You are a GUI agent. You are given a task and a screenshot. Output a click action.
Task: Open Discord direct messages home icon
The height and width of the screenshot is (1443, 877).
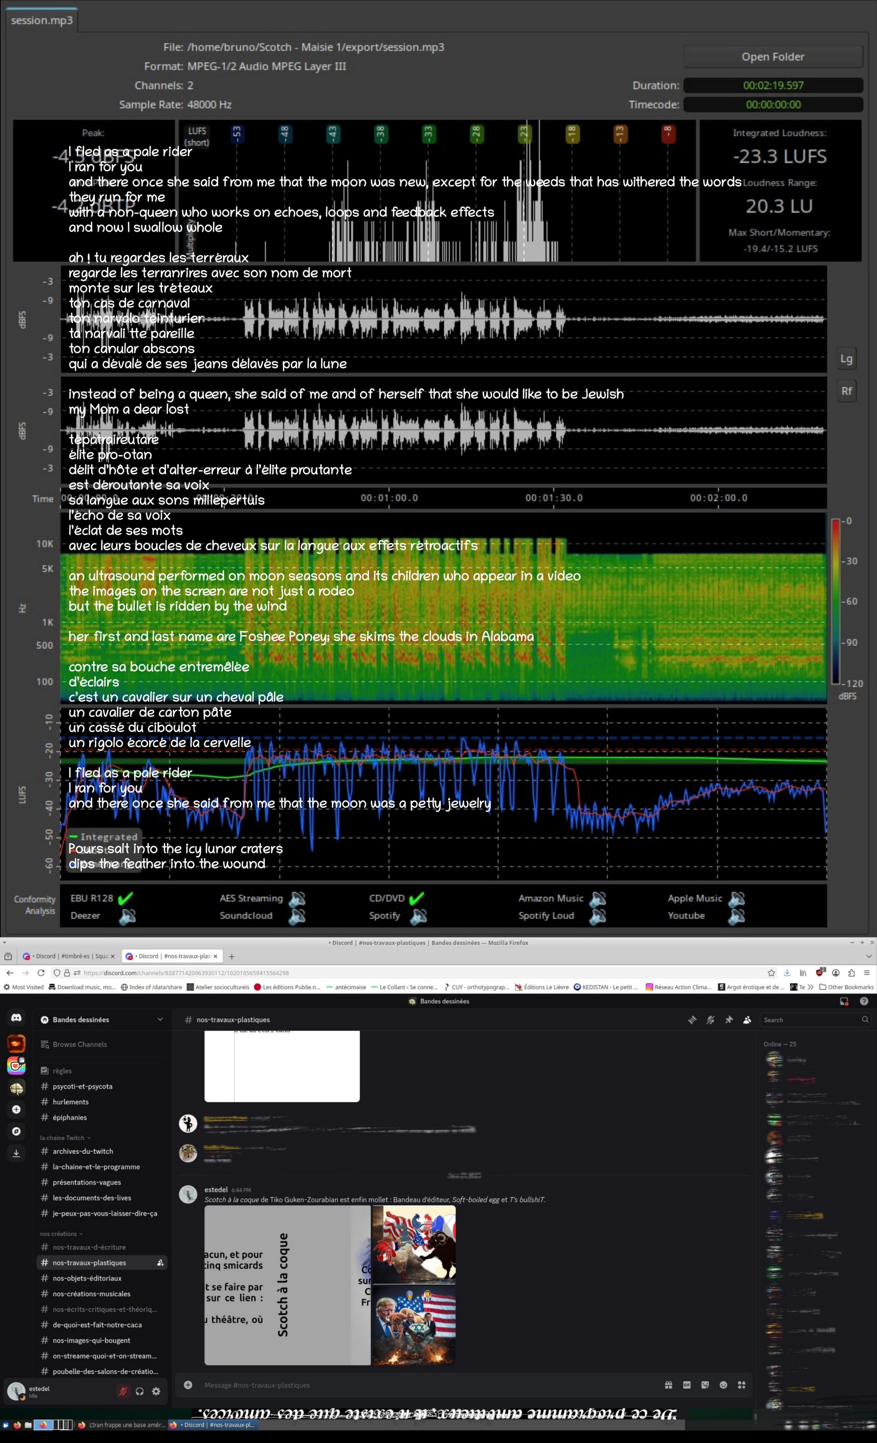click(x=16, y=1018)
